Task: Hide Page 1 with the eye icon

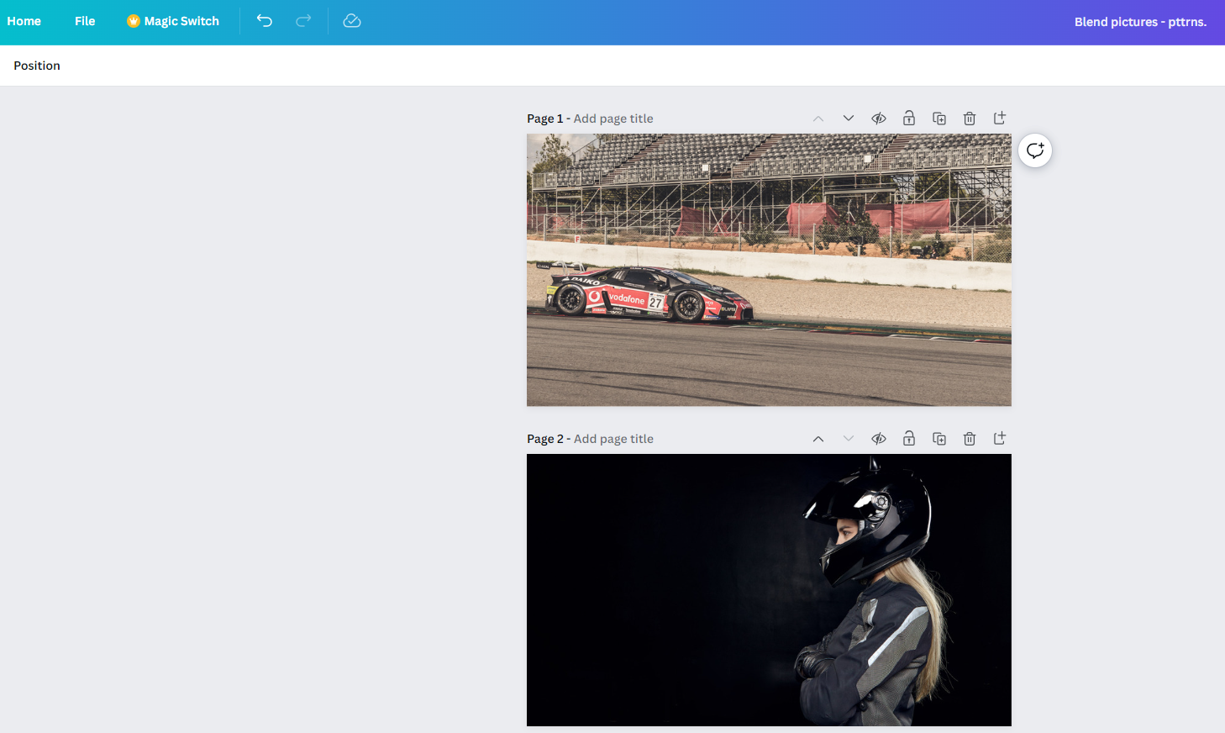Action: point(879,119)
